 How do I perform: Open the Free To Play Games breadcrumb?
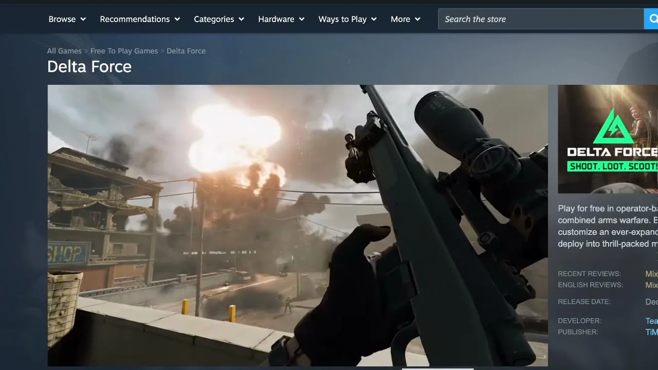click(124, 51)
